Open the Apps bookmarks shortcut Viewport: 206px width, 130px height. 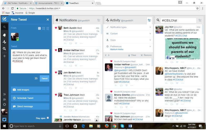pyautogui.click(x=6, y=13)
